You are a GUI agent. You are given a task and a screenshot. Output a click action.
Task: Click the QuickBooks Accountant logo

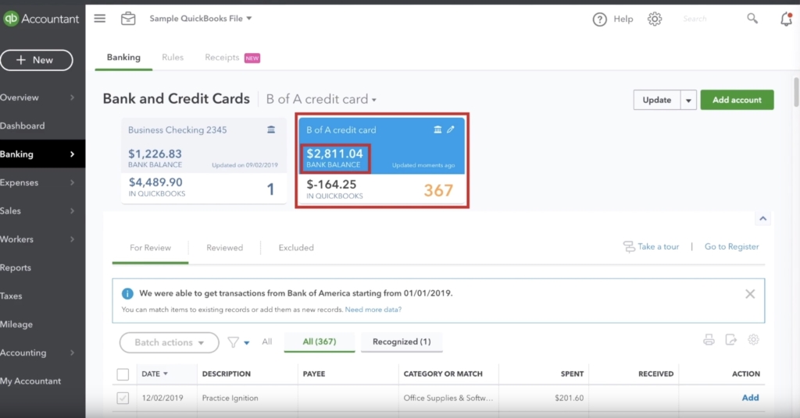tap(41, 19)
